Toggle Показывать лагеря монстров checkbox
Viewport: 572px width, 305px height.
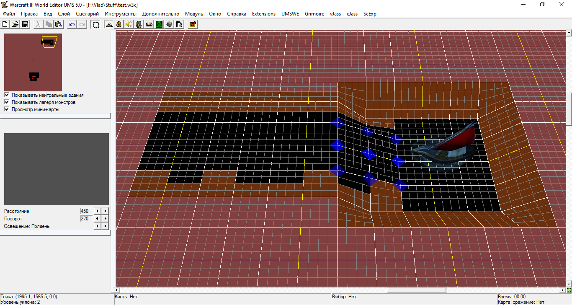(x=7, y=102)
